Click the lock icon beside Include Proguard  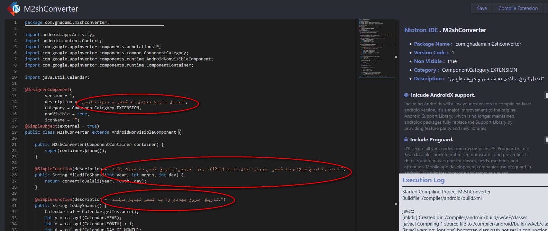pos(406,139)
